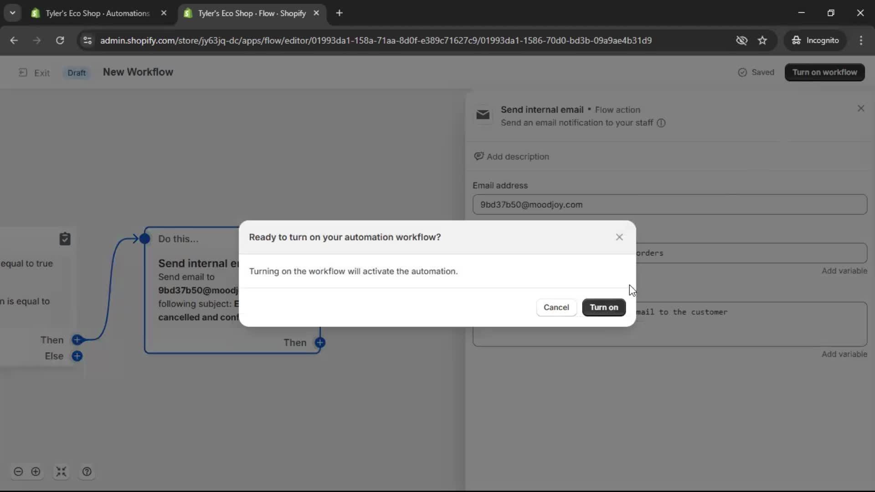Click the envelope icon on the Send internal email panel
Image resolution: width=875 pixels, height=492 pixels.
pyautogui.click(x=483, y=115)
